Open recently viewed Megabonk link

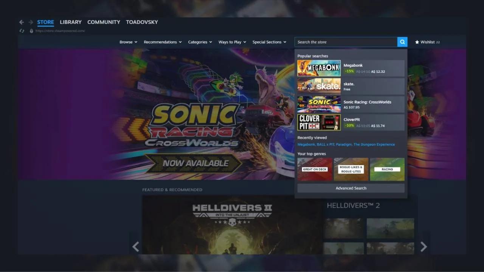pos(306,144)
